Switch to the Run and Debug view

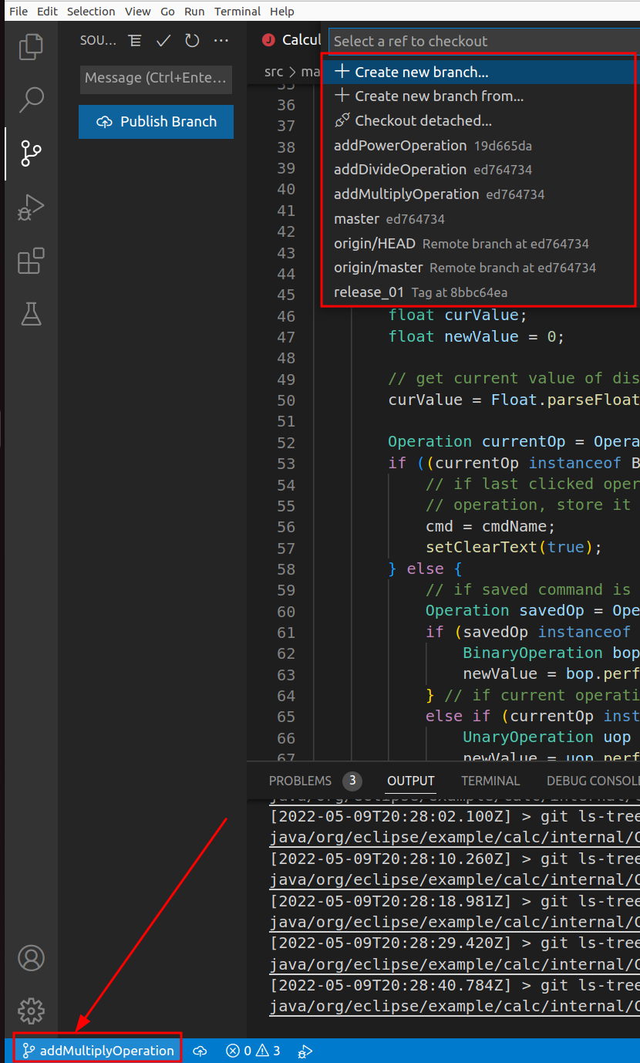31,207
